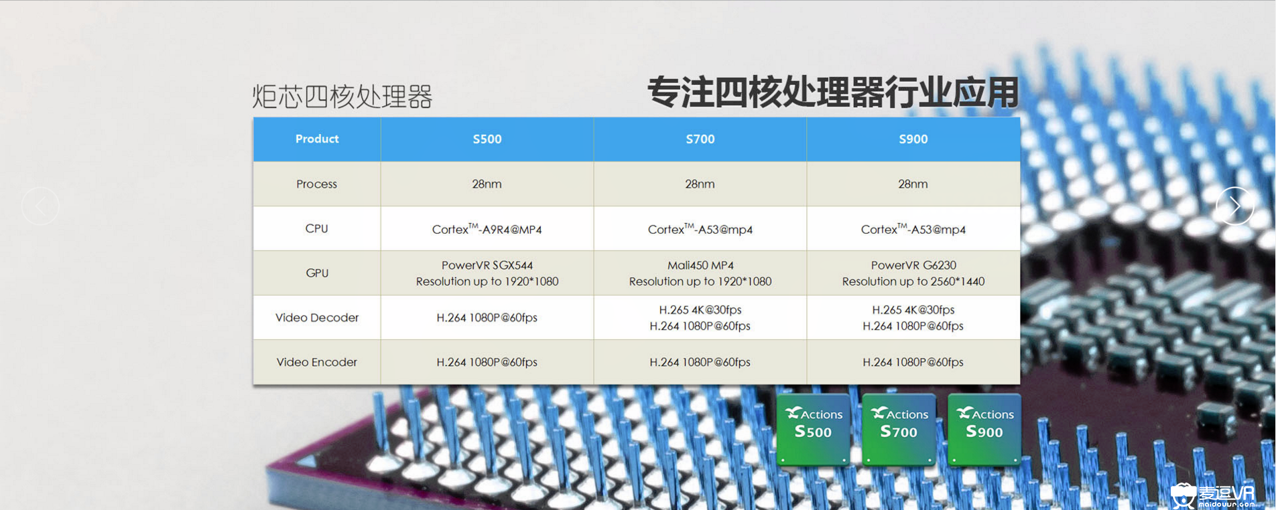Select the S700 column header
Viewport: 1276px width, 510px height.
pyautogui.click(x=700, y=139)
